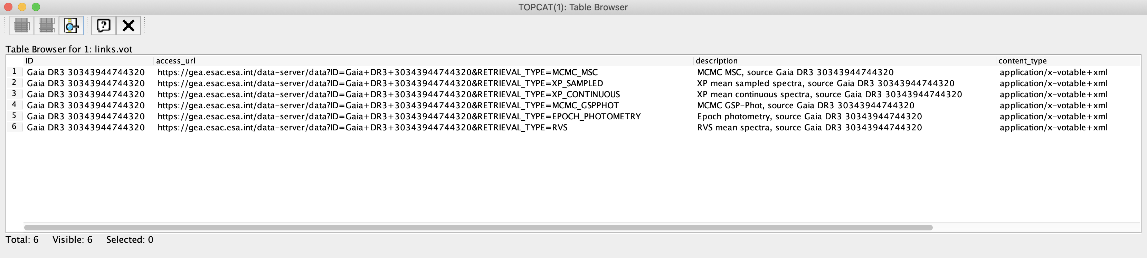Image resolution: width=1147 pixels, height=258 pixels.
Task: Select row number 6 header
Action: [x=14, y=127]
